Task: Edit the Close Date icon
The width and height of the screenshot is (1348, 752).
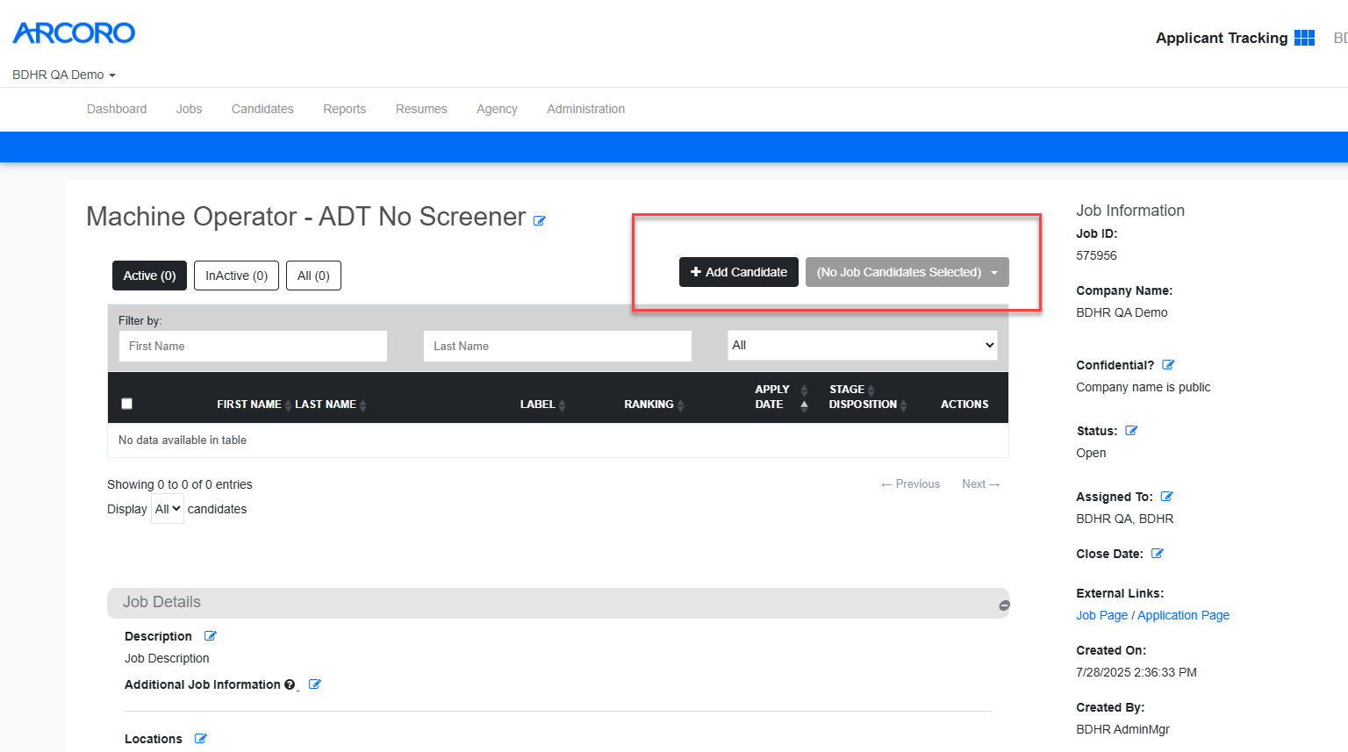Action: click(x=1157, y=554)
